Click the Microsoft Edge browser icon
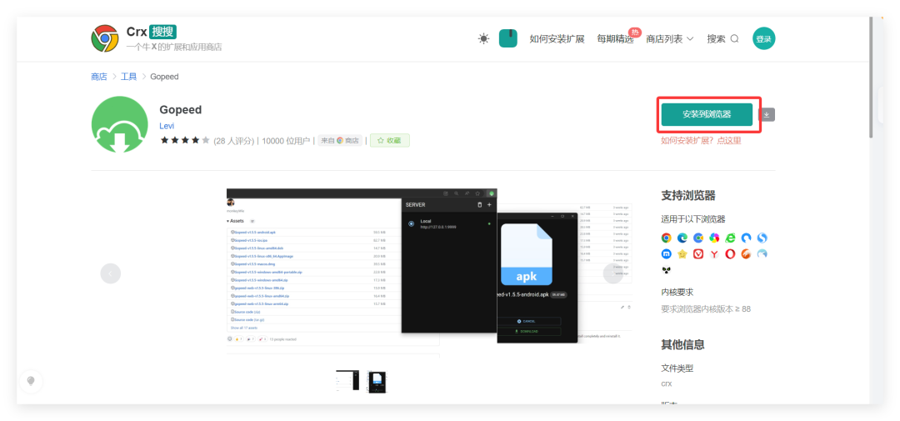 click(682, 238)
